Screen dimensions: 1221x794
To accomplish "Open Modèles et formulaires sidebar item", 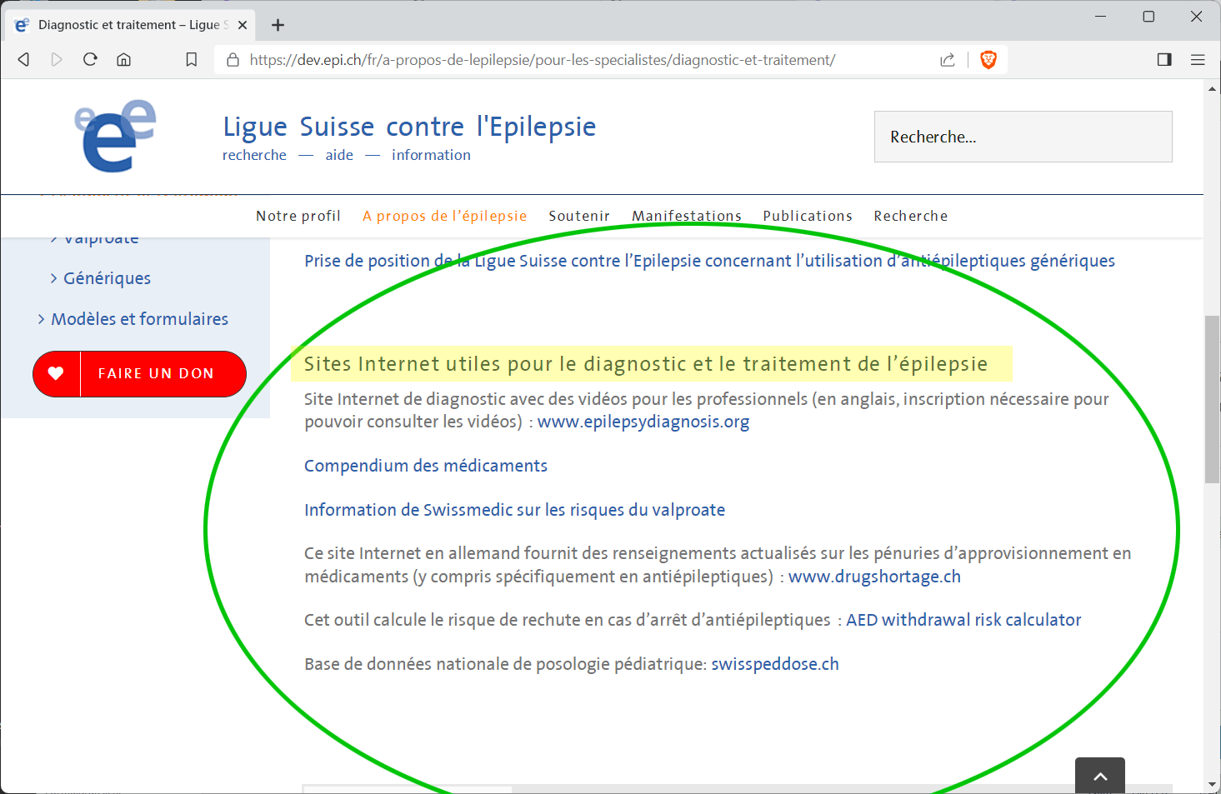I will pos(139,319).
